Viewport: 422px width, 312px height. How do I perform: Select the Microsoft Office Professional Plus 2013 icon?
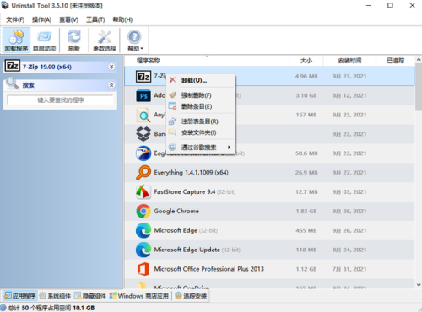143,269
